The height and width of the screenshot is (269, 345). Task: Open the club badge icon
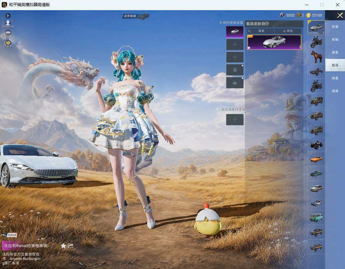click(8, 43)
